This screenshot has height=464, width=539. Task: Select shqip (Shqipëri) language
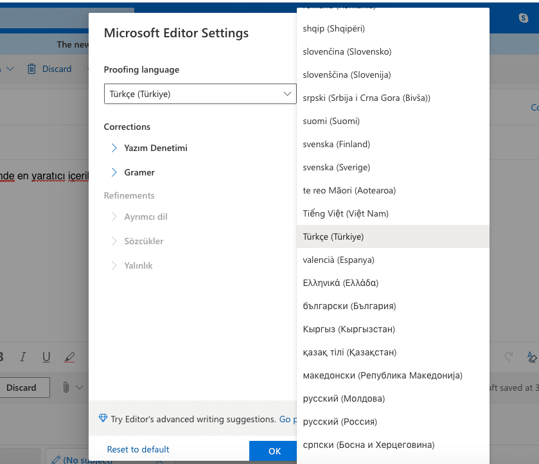(393, 28)
